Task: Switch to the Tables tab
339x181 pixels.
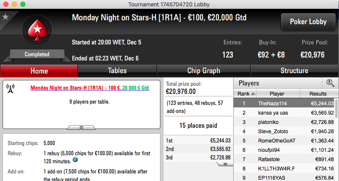Action: pyautogui.click(x=117, y=71)
